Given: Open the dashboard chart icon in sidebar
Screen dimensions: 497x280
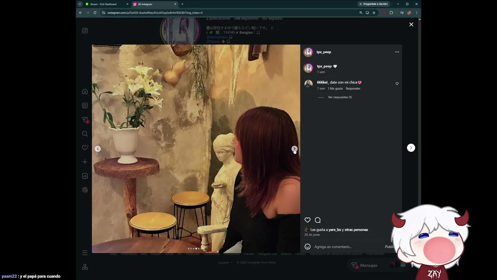Looking at the screenshot, I should [85, 176].
